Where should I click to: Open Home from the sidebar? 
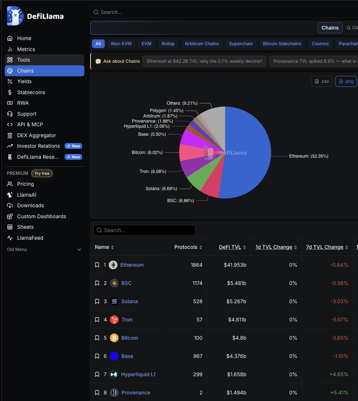pyautogui.click(x=44, y=38)
